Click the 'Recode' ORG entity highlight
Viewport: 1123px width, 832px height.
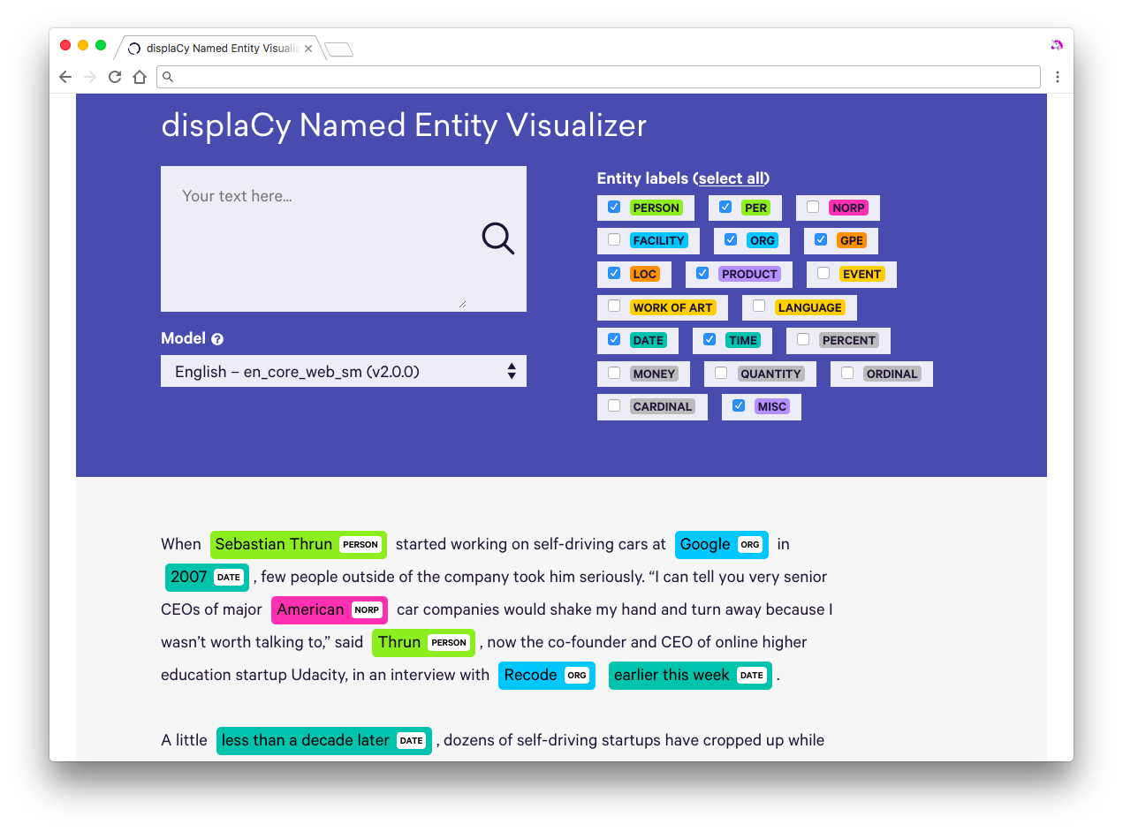tap(547, 675)
